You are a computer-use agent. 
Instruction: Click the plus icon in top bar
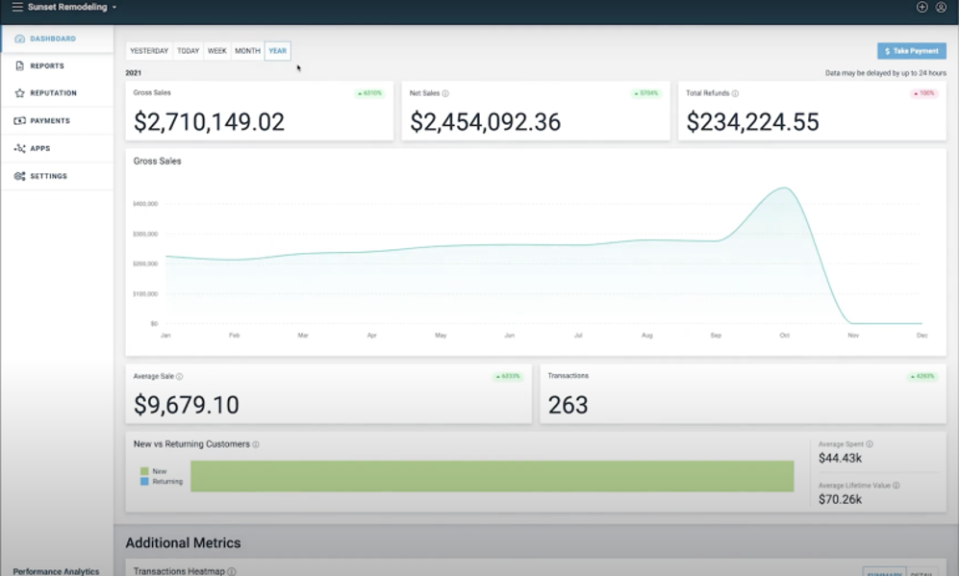point(922,7)
